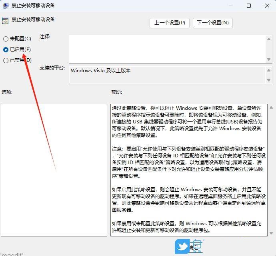
Task: Go to 下一个设置(N)
Action: (212, 23)
